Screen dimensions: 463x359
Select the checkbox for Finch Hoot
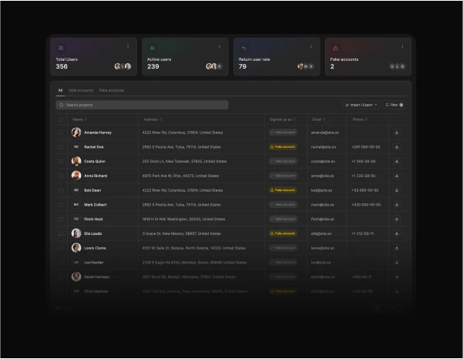(61, 220)
